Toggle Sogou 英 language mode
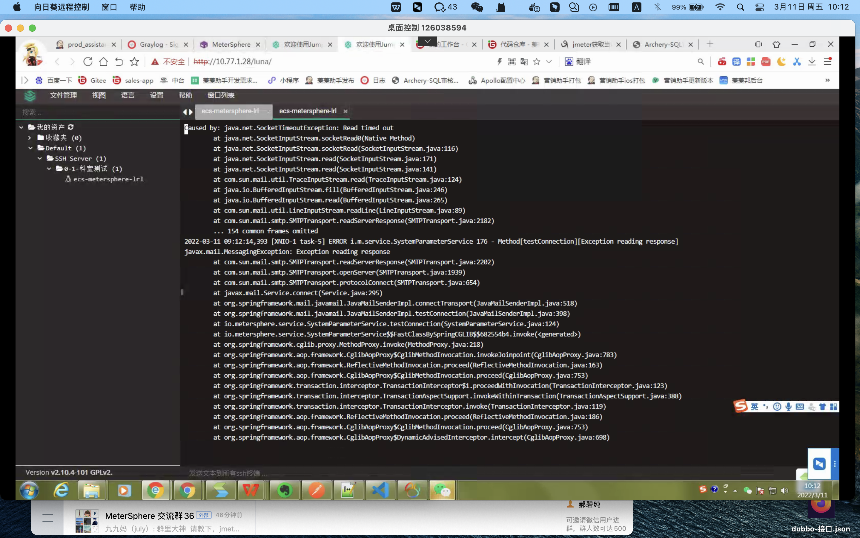Viewport: 860px width, 538px height. pyautogui.click(x=755, y=407)
